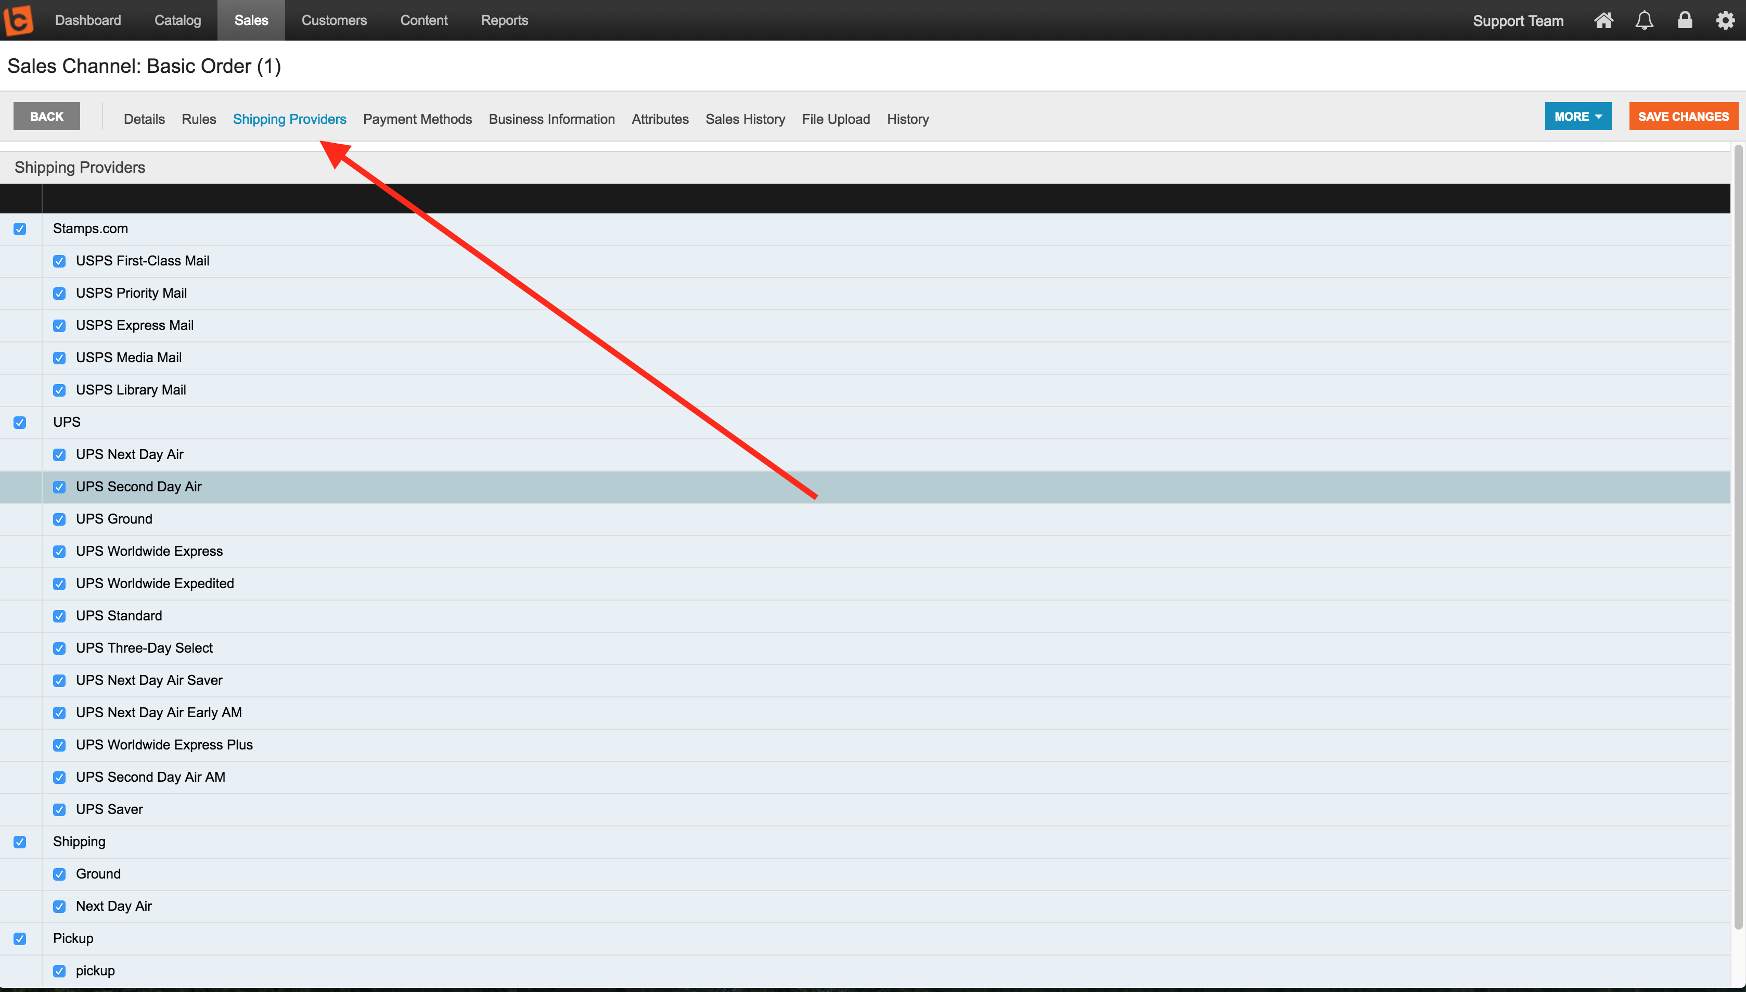Screen dimensions: 1746x992
Task: Toggle UPS Saver checkbox
Action: click(x=59, y=809)
